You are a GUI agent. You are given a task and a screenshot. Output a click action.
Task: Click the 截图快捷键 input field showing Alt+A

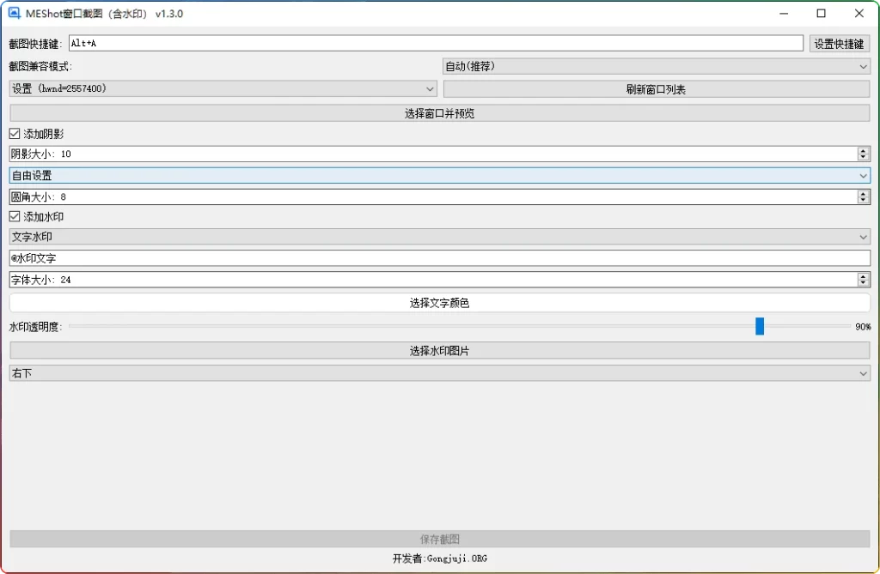(436, 43)
